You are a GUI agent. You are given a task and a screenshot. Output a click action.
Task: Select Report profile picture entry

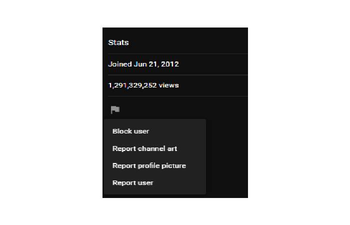point(149,165)
